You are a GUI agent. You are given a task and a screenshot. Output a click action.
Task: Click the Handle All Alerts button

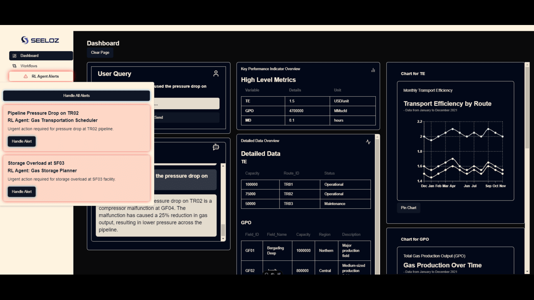click(76, 95)
